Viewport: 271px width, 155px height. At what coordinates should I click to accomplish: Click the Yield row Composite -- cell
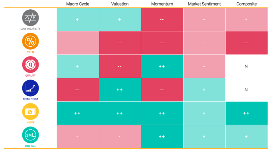[x=246, y=43]
